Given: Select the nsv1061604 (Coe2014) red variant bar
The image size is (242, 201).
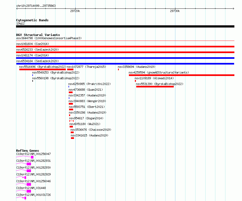Looking at the screenshot, I should 125,47.
